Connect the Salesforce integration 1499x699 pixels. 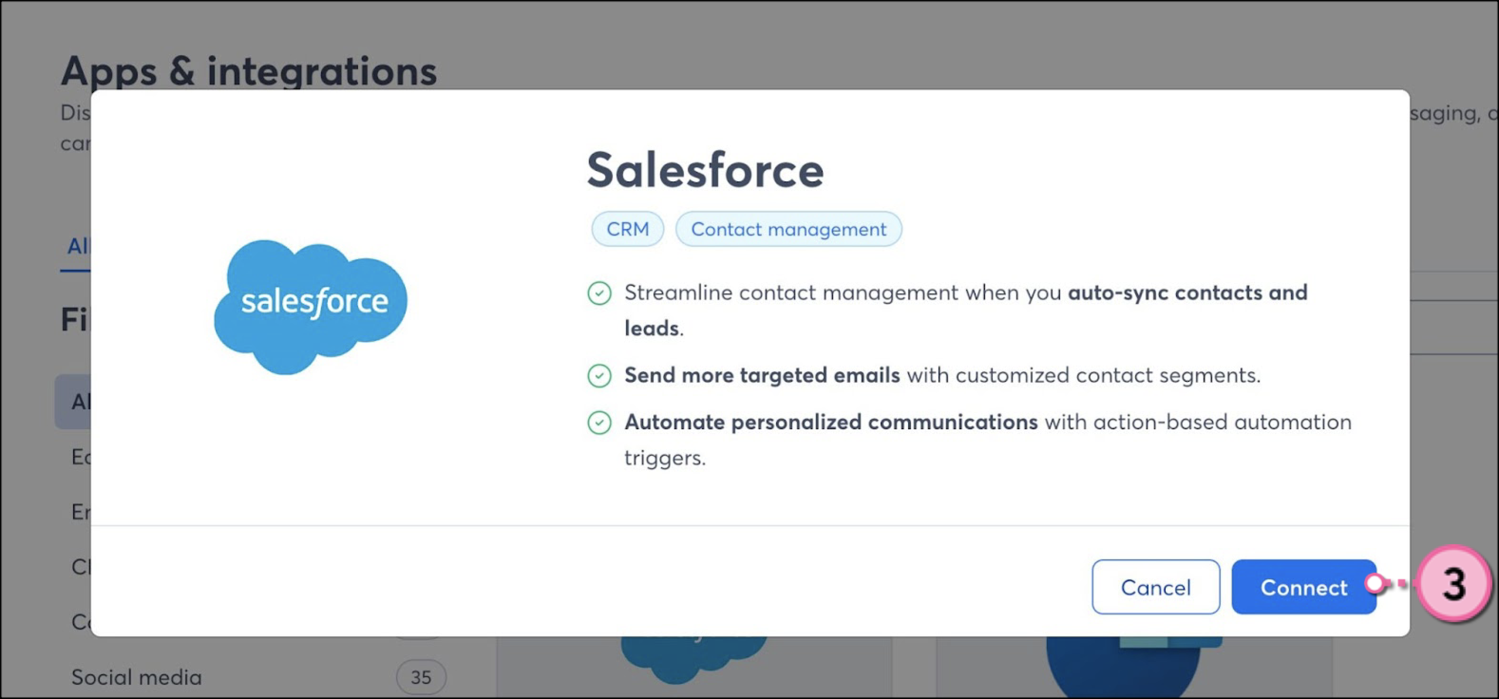click(1303, 586)
